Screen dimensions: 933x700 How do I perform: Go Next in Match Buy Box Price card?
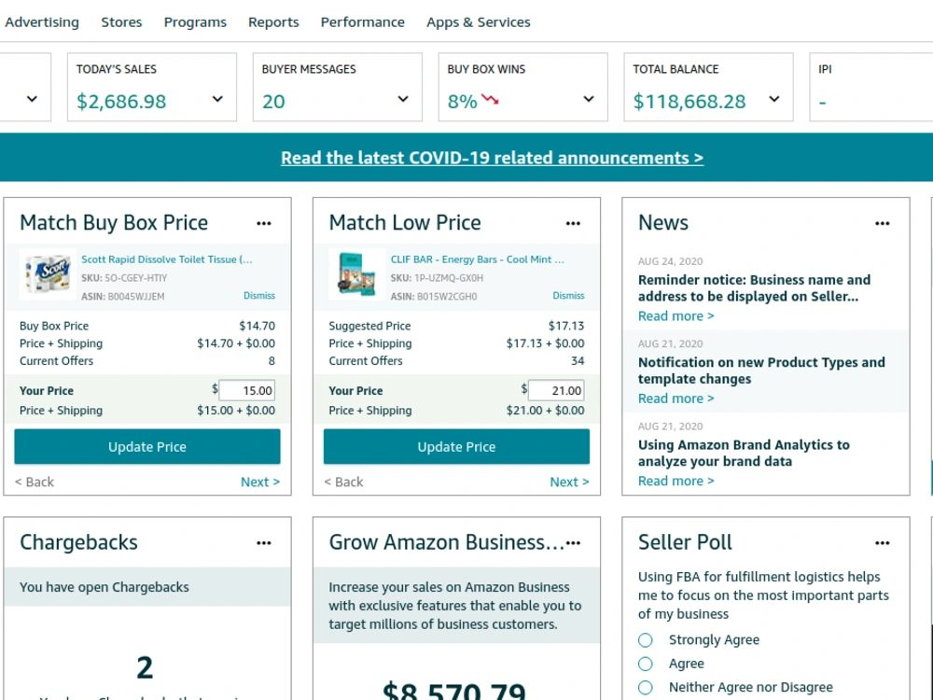pyautogui.click(x=260, y=483)
